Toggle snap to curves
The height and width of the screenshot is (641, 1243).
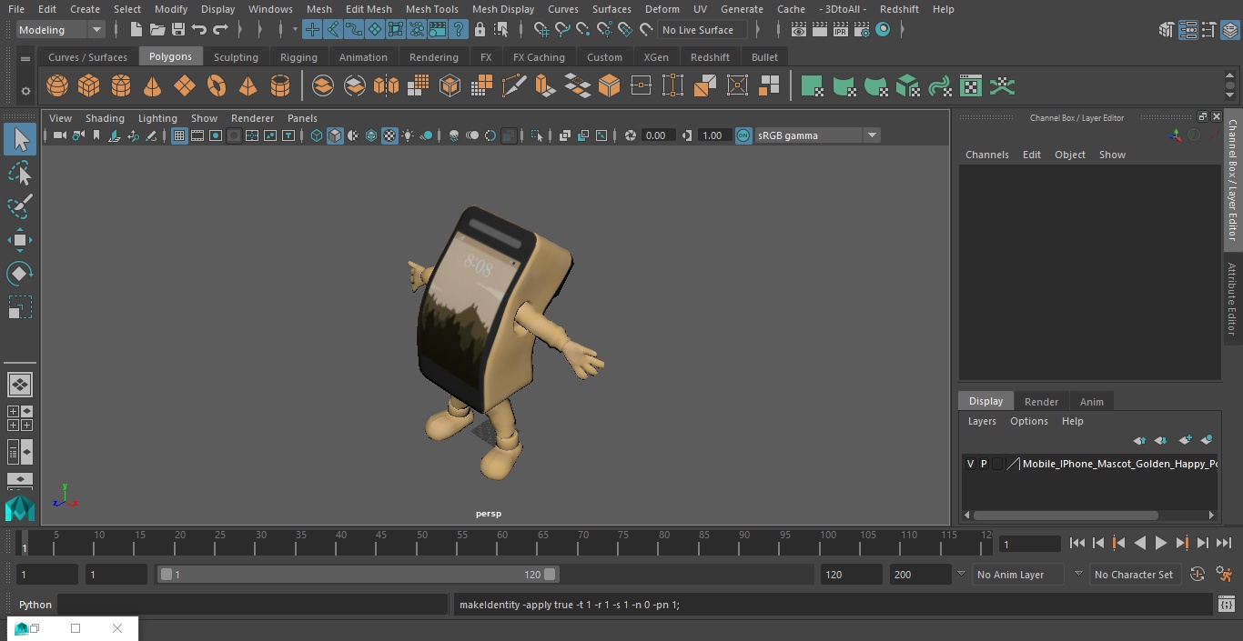tap(562, 30)
